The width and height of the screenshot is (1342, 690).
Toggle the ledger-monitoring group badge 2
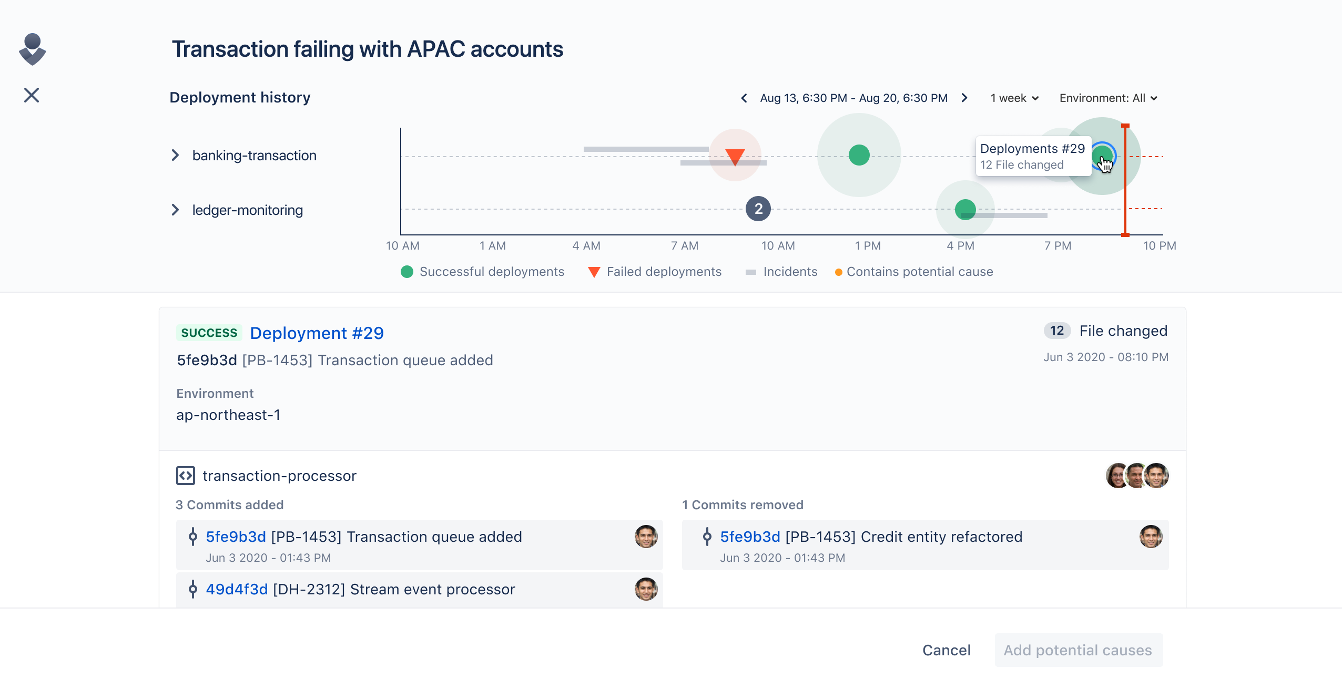pos(757,209)
